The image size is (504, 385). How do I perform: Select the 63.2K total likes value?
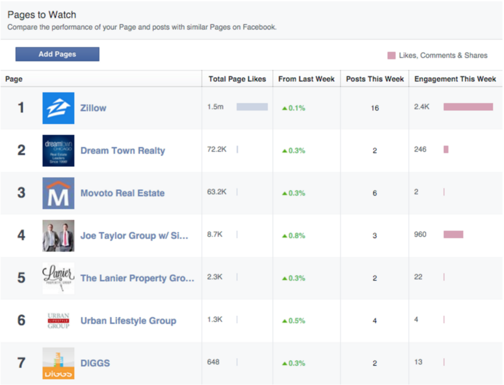point(217,192)
